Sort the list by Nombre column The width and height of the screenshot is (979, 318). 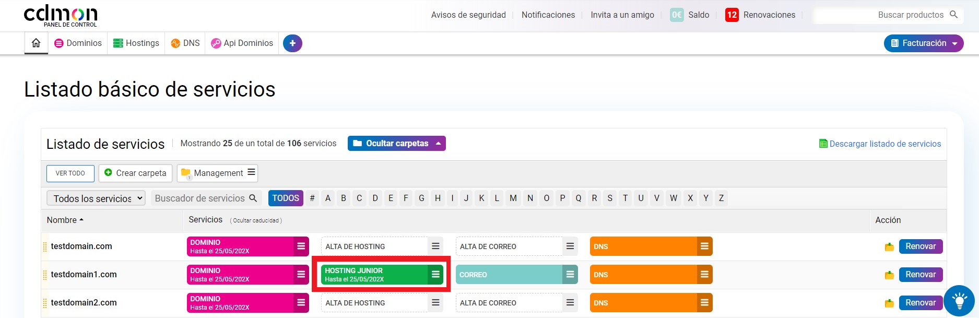[65, 220]
